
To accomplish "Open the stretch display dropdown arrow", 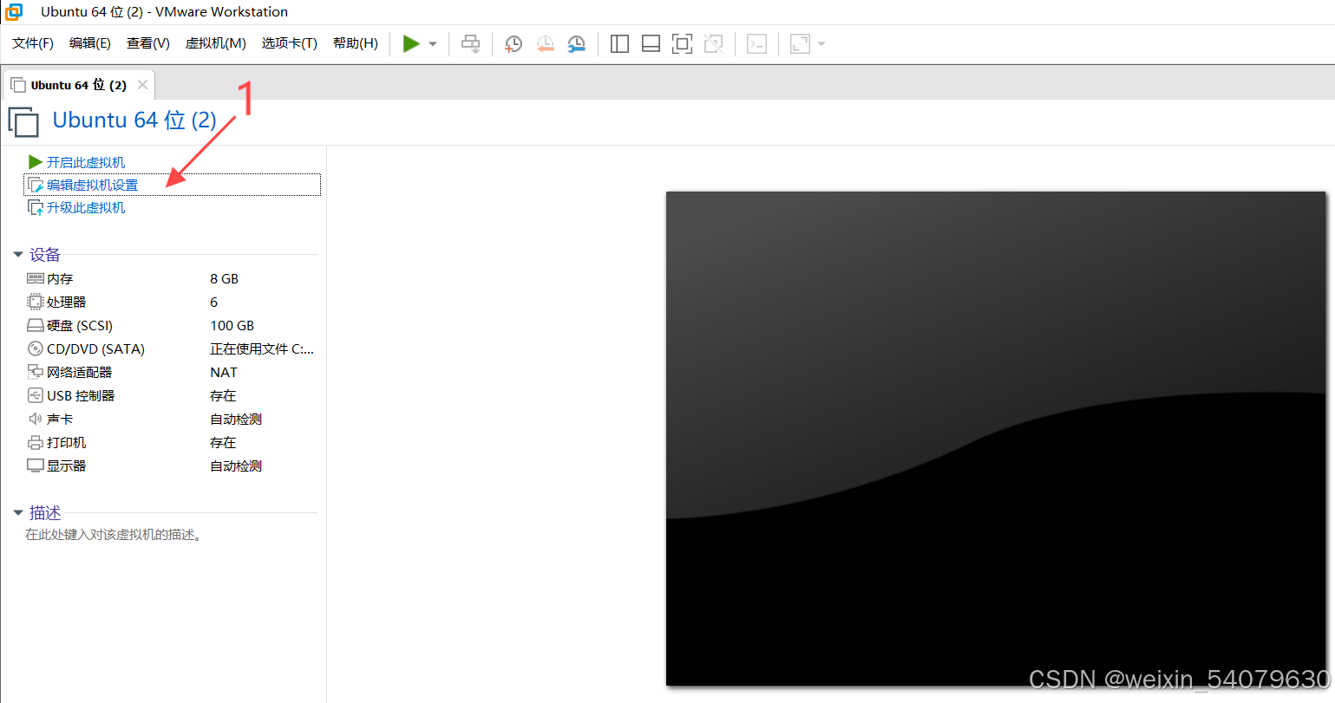I will [821, 44].
